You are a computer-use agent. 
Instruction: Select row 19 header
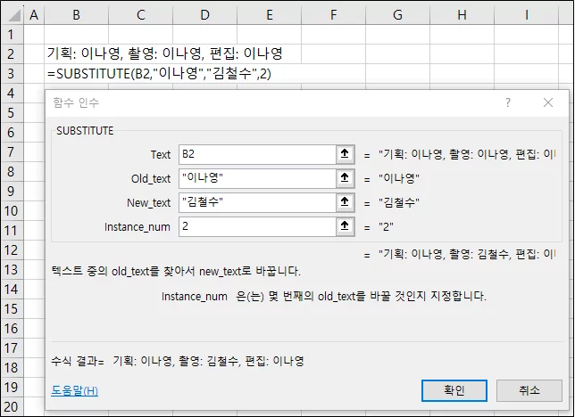coord(12,388)
